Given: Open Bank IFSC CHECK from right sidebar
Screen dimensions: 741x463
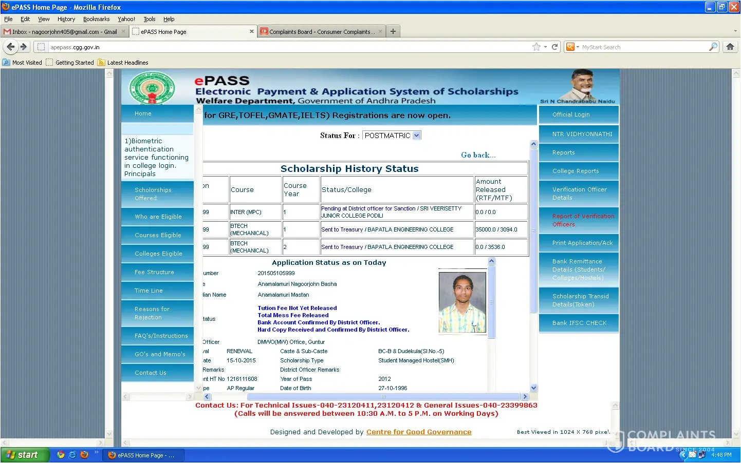Looking at the screenshot, I should click(x=579, y=323).
